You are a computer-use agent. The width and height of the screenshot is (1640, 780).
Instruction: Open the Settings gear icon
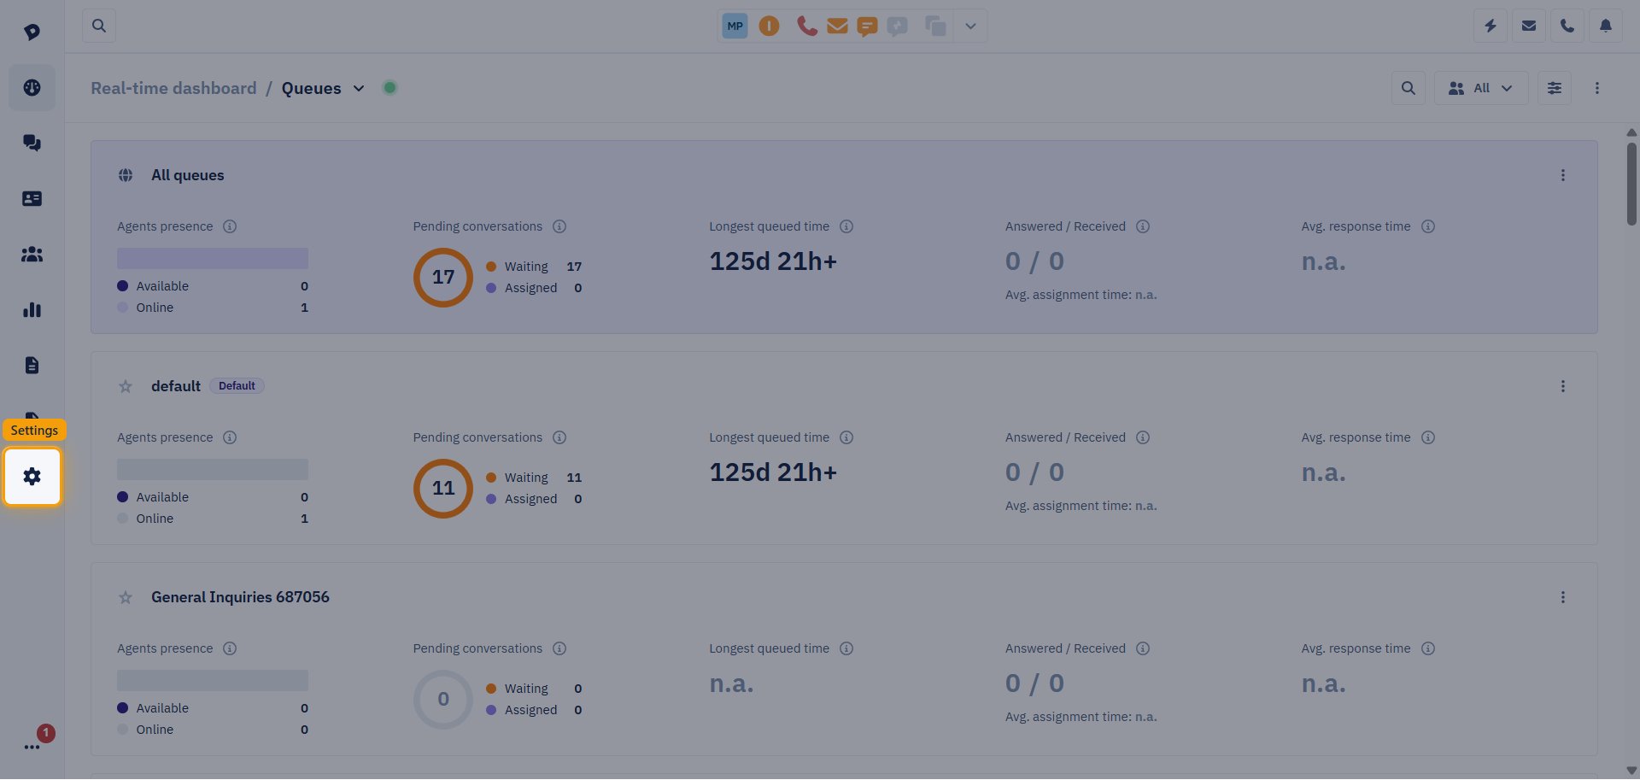32,477
